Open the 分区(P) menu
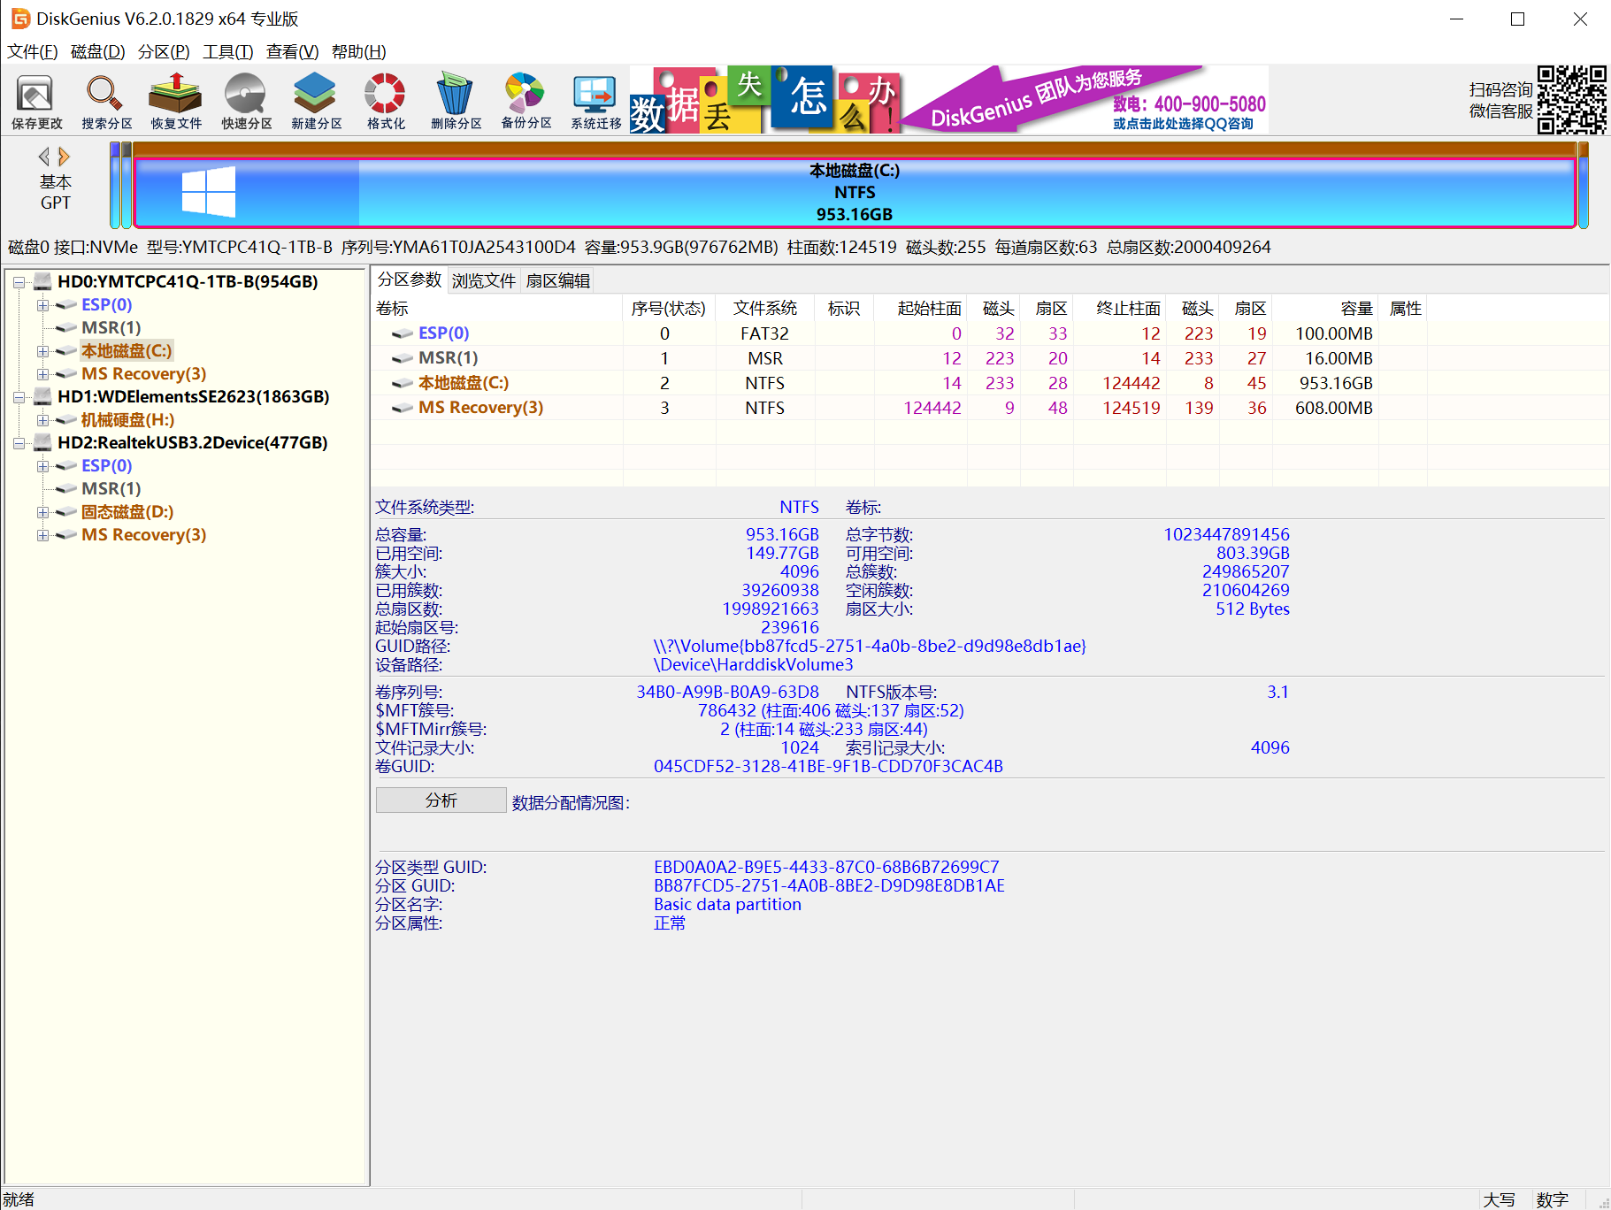Viewport: 1611px width, 1210px height. pos(164,52)
